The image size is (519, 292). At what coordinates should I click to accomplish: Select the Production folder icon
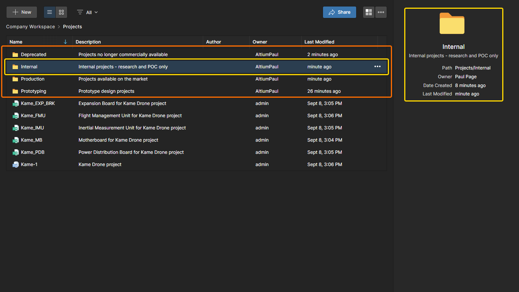(x=15, y=79)
